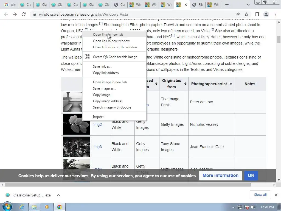Select Copy image from context menu
This screenshot has height=211, width=281.
click(114, 95)
